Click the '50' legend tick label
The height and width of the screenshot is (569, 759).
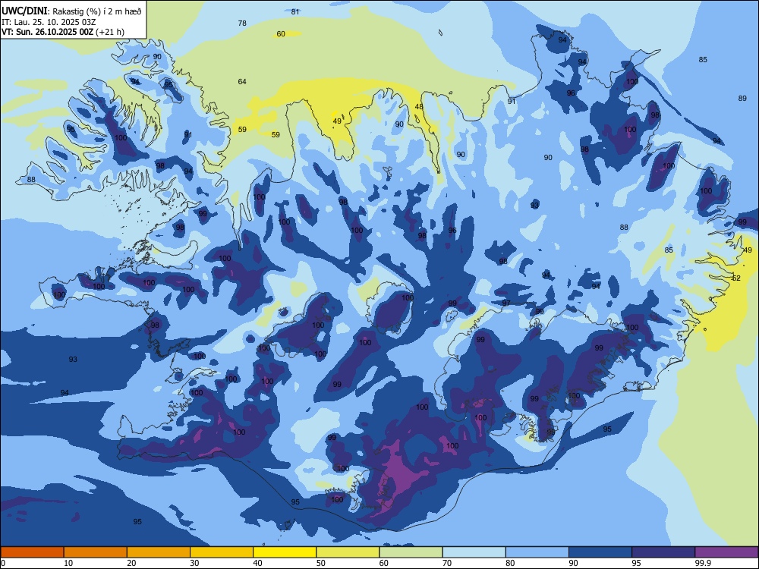[321, 563]
